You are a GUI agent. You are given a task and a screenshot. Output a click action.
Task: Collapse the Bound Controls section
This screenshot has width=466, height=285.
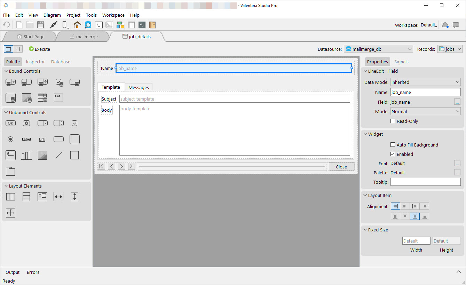[x=6, y=71]
